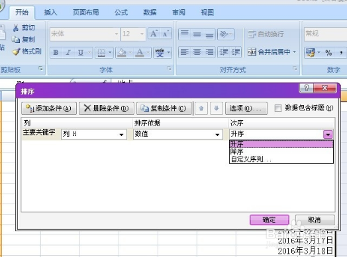The height and width of the screenshot is (257, 347).
Task: Decrease font size with small A
Action: point(166,34)
